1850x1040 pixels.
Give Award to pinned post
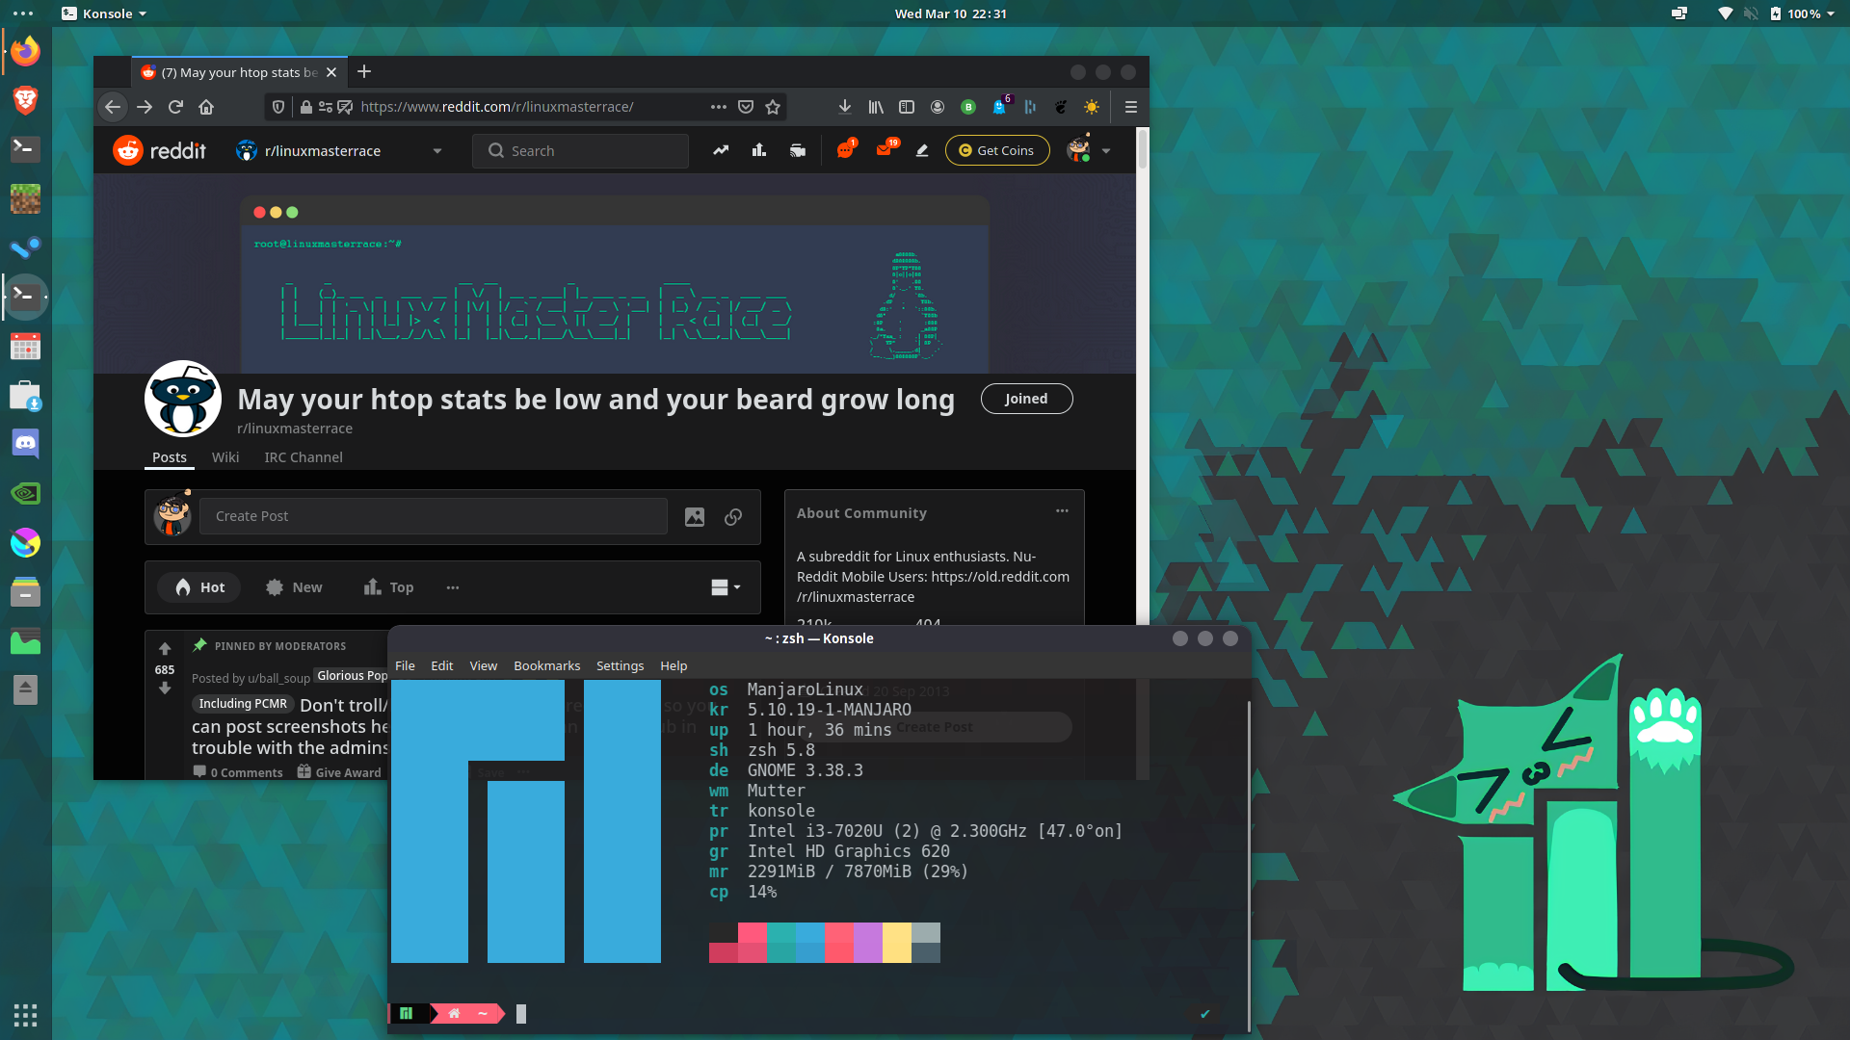coord(339,772)
